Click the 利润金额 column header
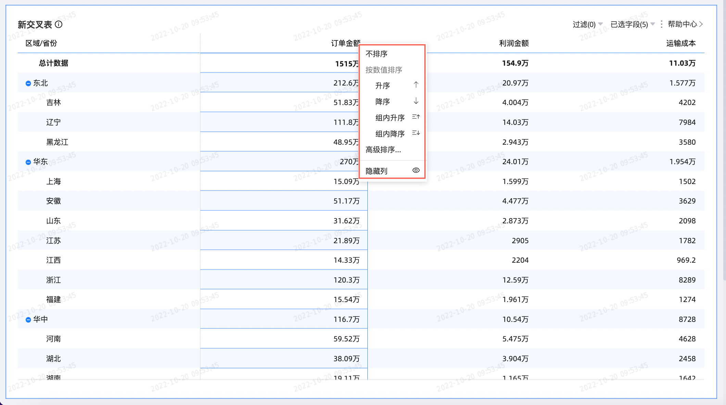 click(x=514, y=43)
